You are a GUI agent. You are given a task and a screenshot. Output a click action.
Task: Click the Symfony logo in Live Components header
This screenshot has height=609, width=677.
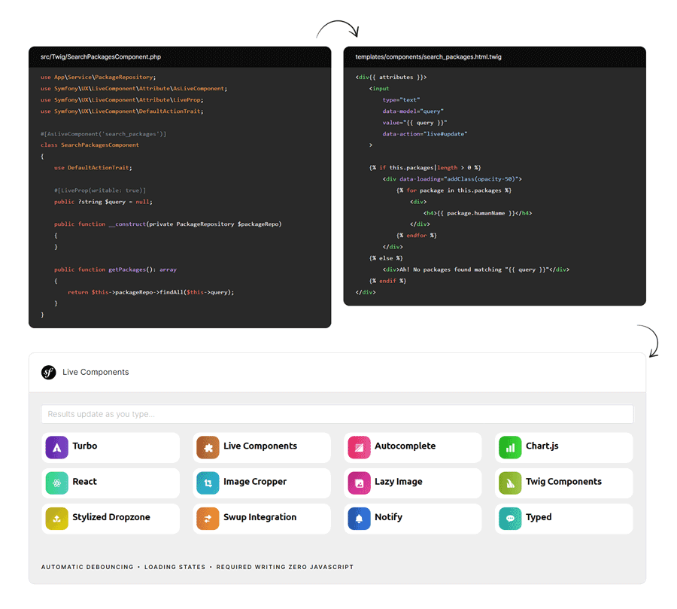[x=49, y=372]
